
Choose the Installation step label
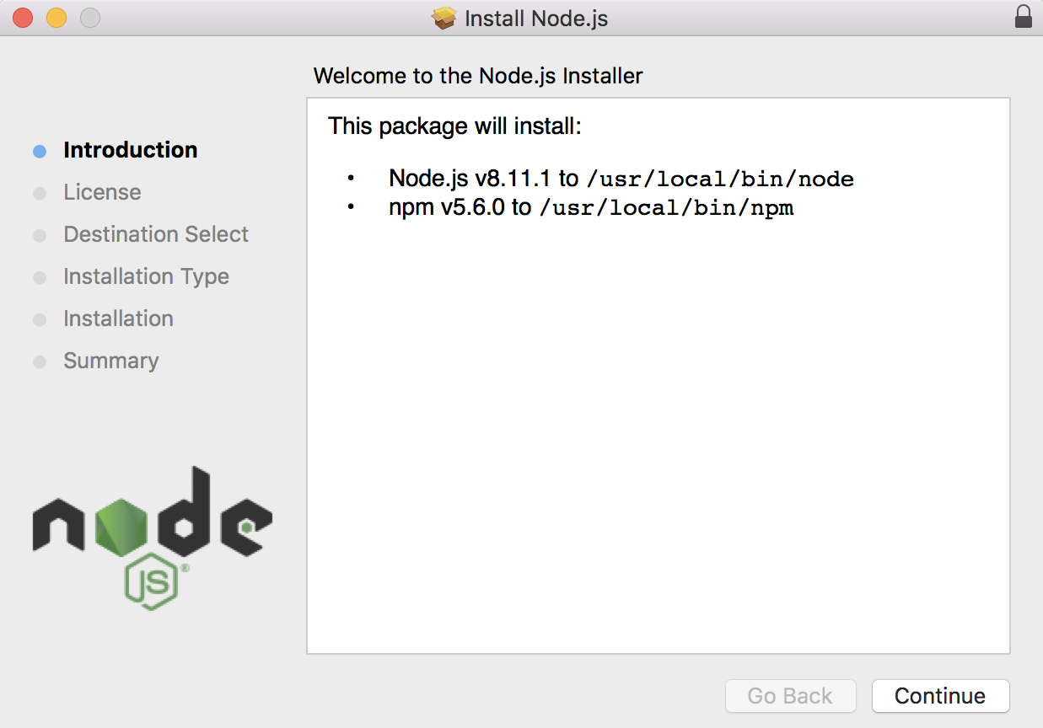(118, 318)
